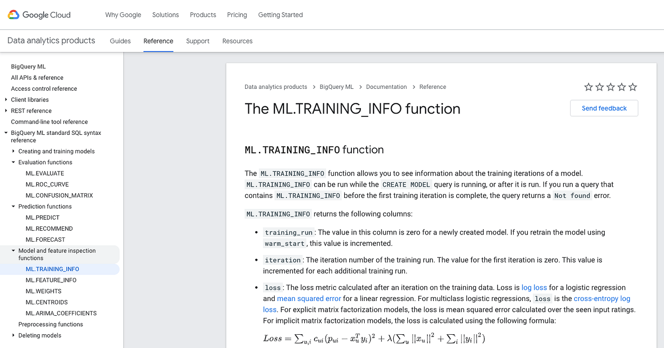Click the Loss formula equation

(x=374, y=339)
